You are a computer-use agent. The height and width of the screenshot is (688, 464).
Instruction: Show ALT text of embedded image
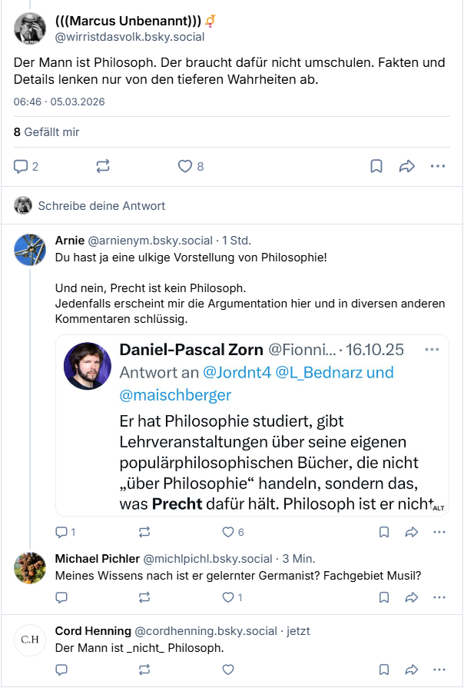[439, 508]
